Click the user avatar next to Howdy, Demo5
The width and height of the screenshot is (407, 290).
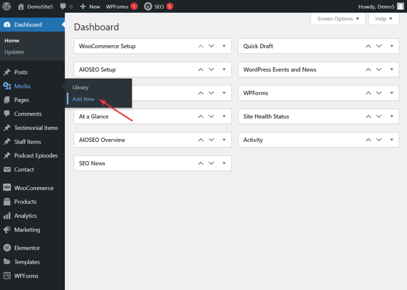coord(400,6)
